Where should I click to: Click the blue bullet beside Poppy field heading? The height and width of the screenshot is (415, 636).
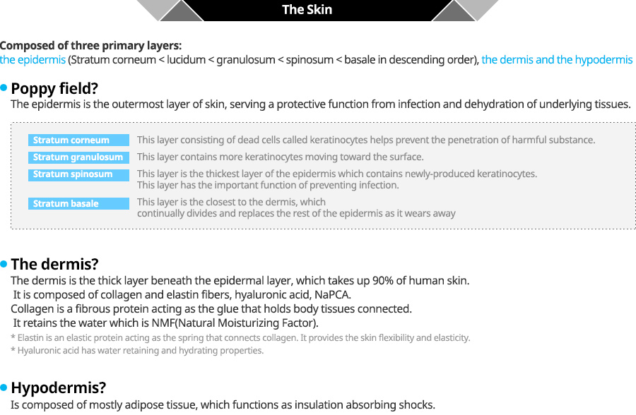coord(4,88)
